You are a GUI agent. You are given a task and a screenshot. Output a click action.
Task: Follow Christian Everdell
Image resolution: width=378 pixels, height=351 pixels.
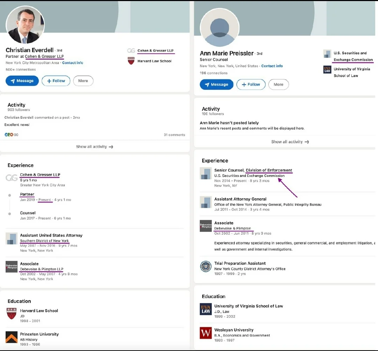pos(56,81)
